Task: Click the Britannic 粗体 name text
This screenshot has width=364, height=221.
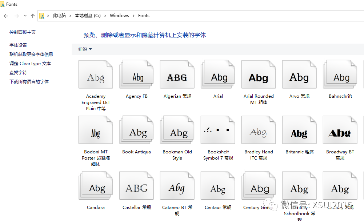Action: pyautogui.click(x=300, y=152)
